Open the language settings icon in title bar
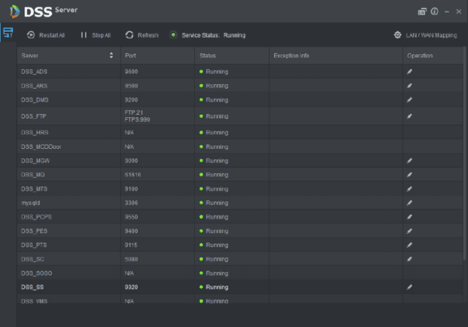This screenshot has width=468, height=327. click(422, 11)
